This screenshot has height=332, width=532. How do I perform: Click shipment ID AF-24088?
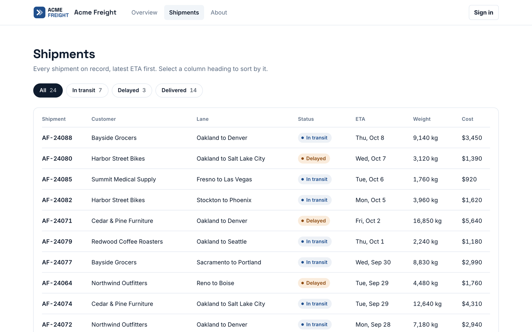57,138
